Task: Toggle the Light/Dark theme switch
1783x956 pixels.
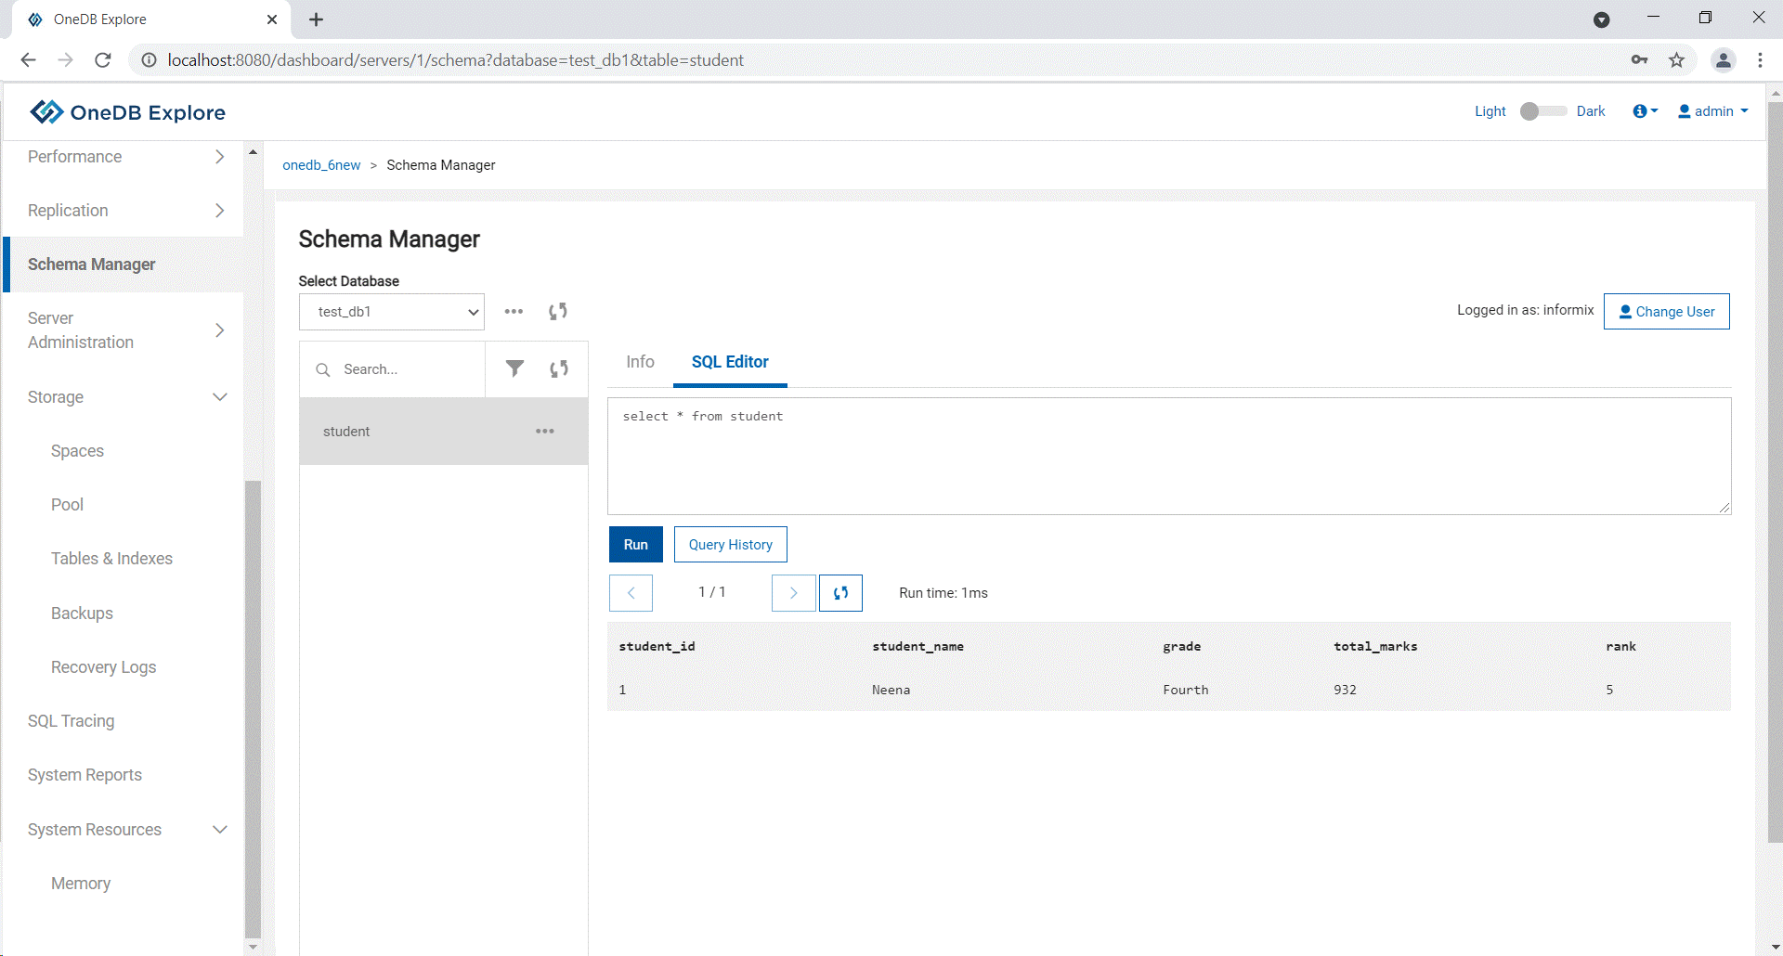Action: [x=1542, y=111]
